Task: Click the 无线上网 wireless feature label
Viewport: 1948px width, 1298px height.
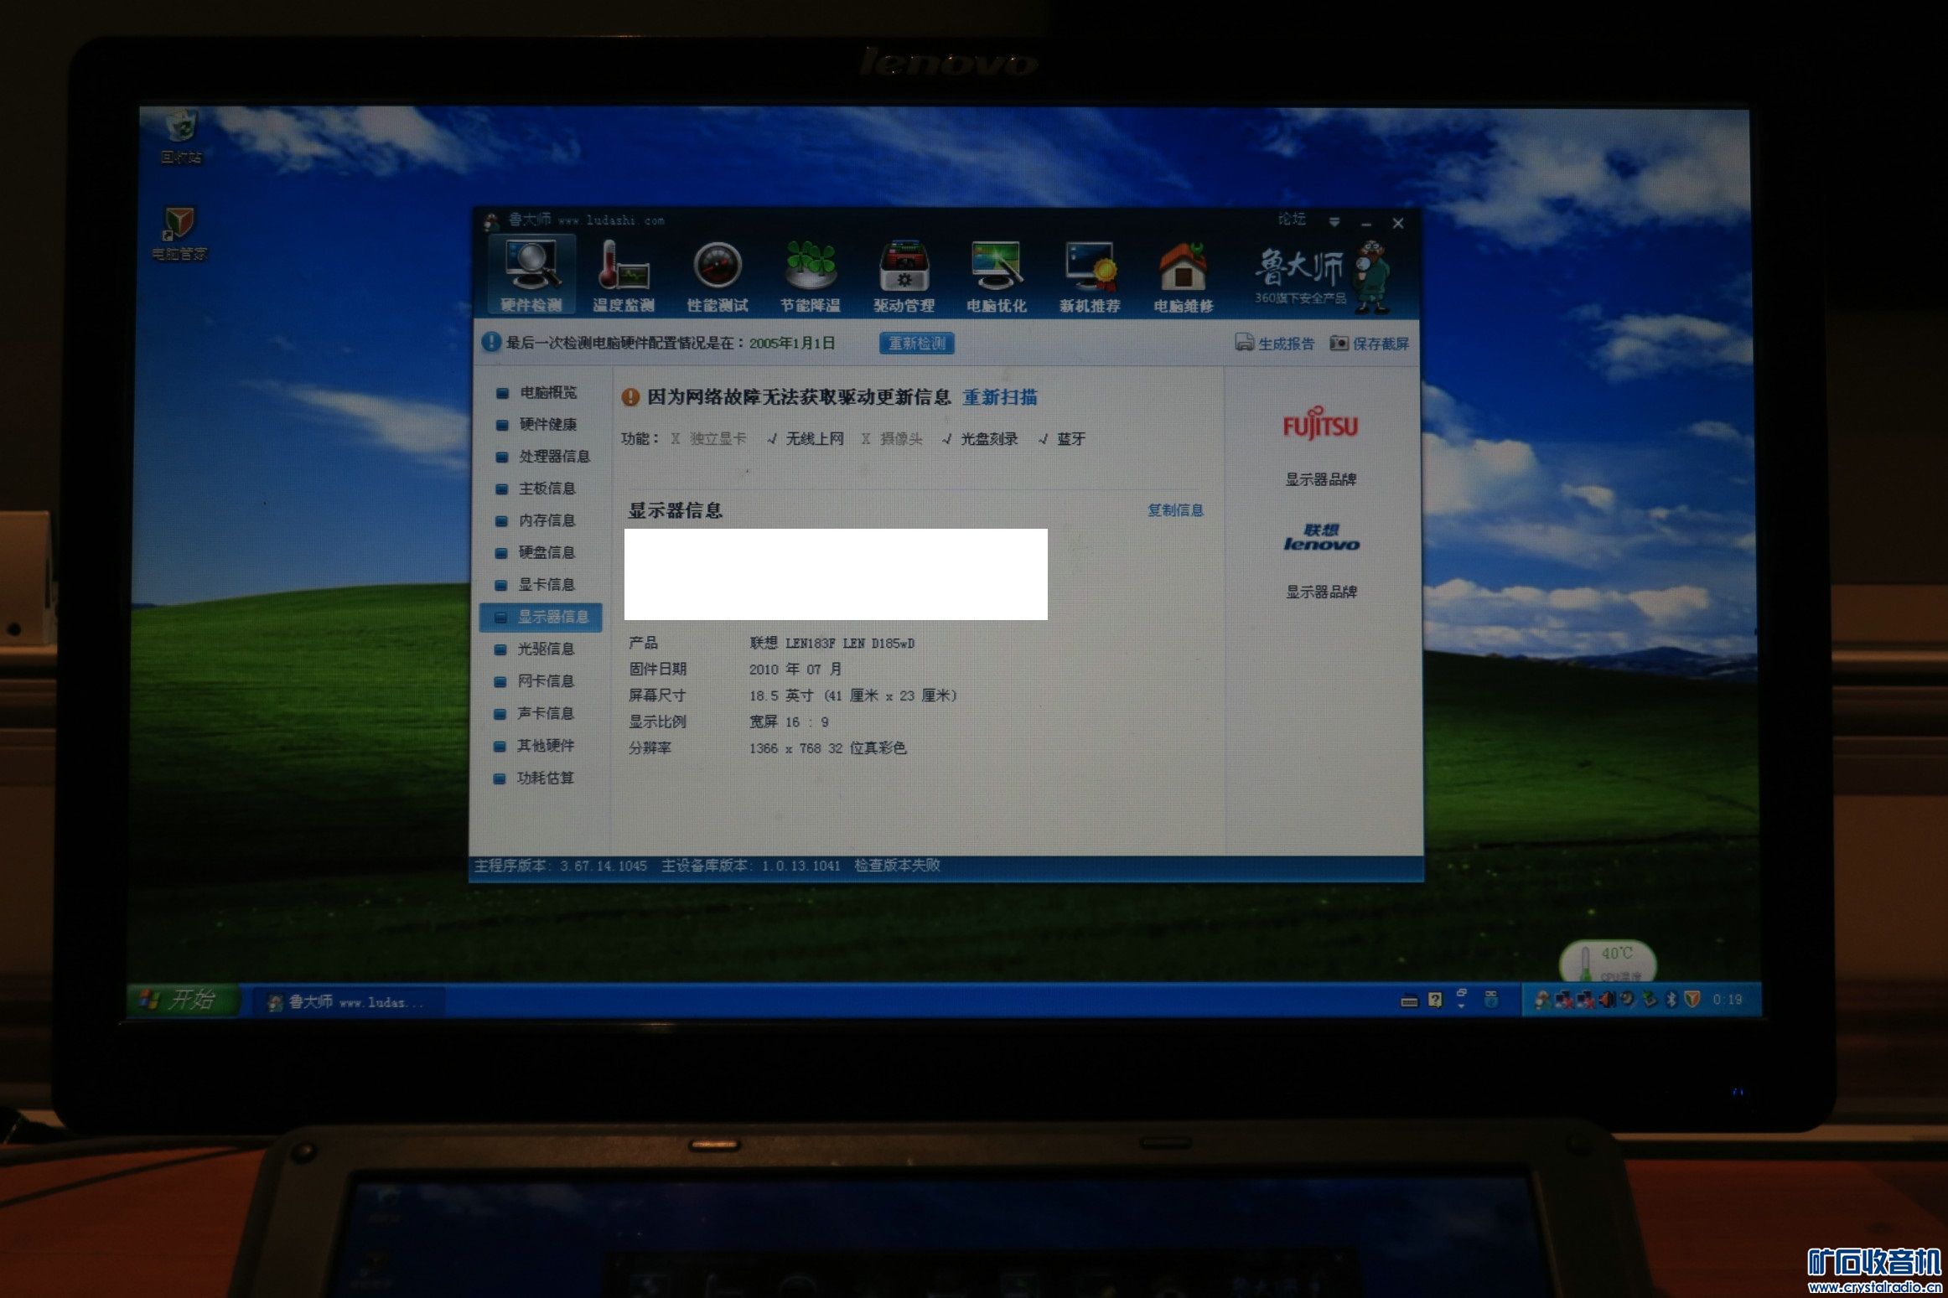Action: click(x=814, y=439)
